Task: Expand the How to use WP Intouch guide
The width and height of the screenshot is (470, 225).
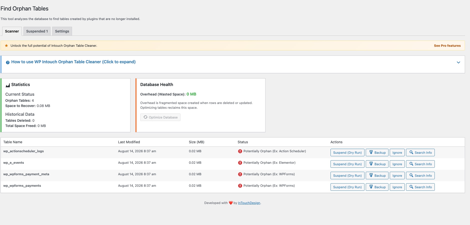Action: click(73, 62)
